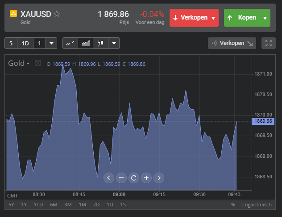Viewport: 282px width, 217px height.
Task: Switch to area chart type
Action: (85, 43)
